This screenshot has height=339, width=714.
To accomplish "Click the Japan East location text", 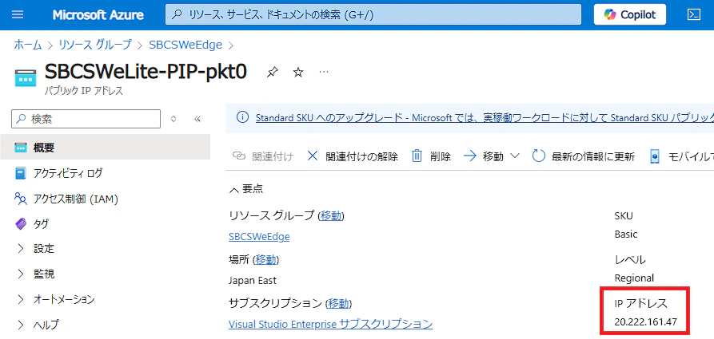I will [253, 281].
